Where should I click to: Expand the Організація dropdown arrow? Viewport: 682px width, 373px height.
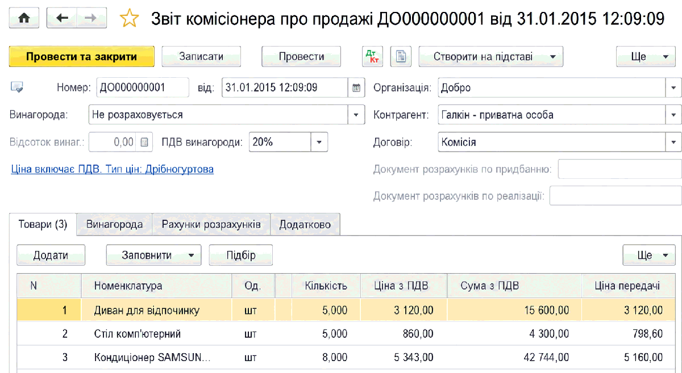pos(674,88)
